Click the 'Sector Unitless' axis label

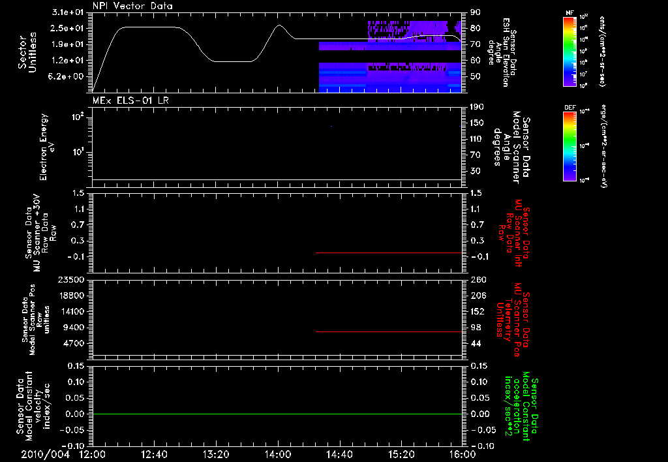(x=27, y=52)
